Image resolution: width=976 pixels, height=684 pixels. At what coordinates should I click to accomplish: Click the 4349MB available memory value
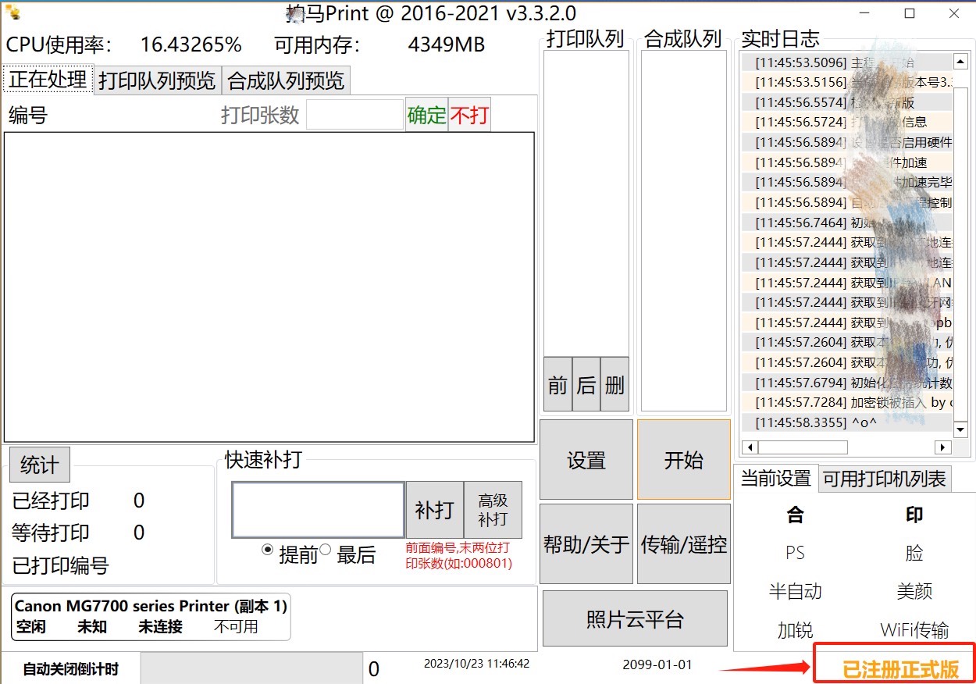click(x=446, y=45)
